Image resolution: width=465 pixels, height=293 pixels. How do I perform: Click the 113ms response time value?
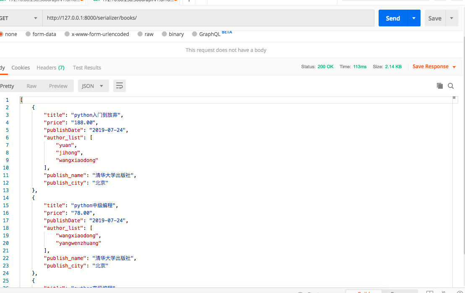(360, 67)
